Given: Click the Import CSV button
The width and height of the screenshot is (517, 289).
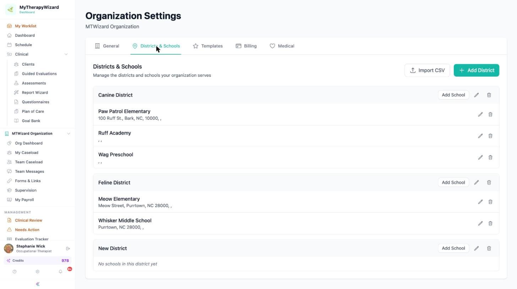Looking at the screenshot, I should (x=427, y=70).
